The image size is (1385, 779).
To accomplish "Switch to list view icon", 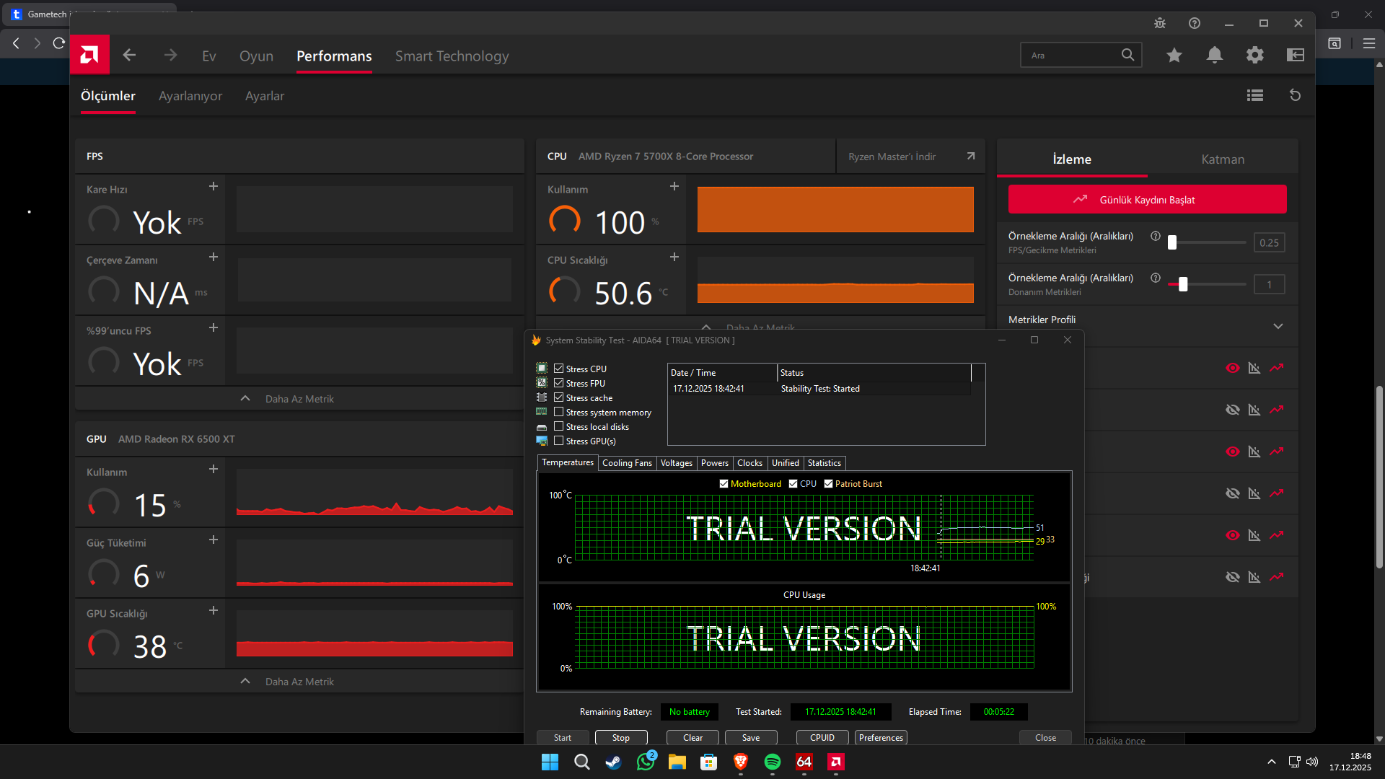I will 1255,95.
